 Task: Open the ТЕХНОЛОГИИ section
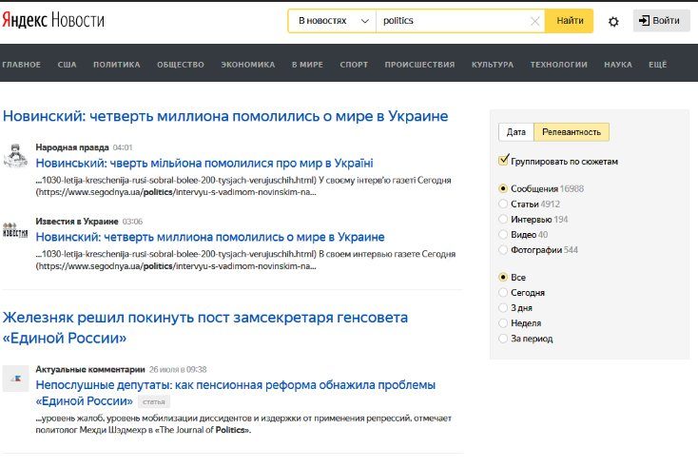pos(558,65)
